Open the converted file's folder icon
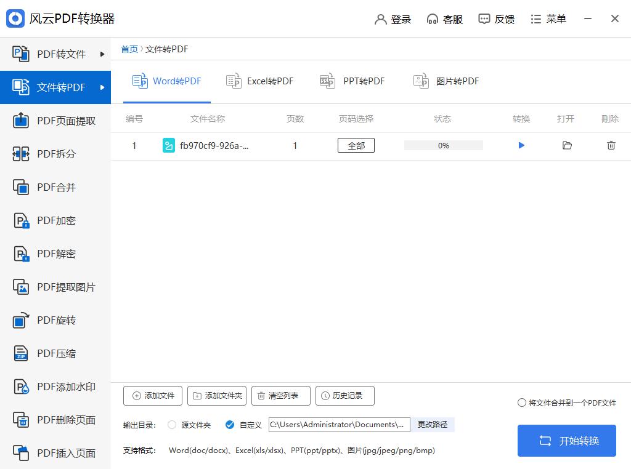Image resolution: width=631 pixels, height=469 pixels. [567, 145]
